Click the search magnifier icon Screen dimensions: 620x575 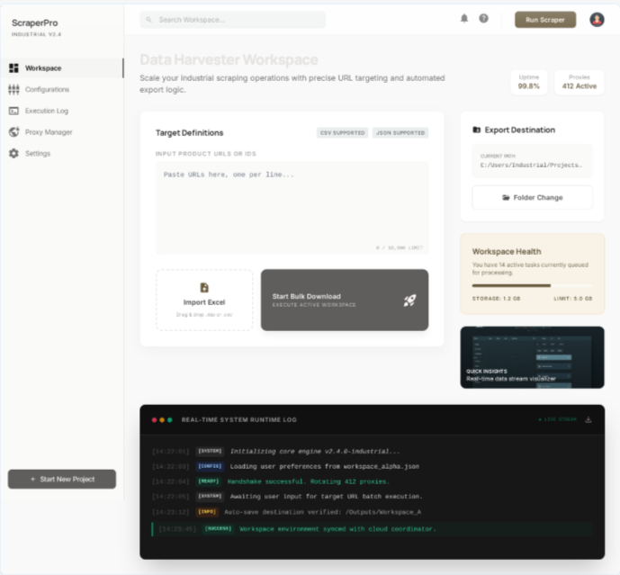(x=148, y=20)
